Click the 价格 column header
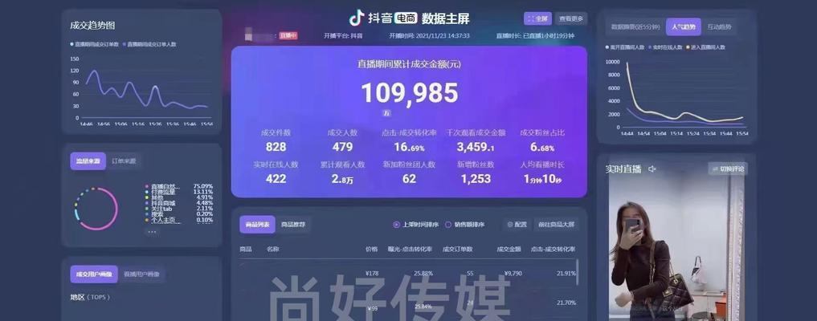Screen dimensions: 817x321 (x=371, y=250)
